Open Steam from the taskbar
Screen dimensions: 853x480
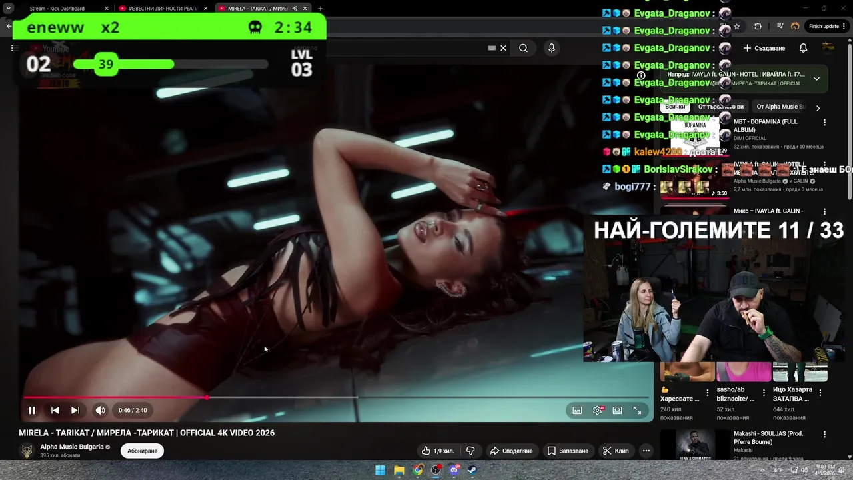coord(471,470)
